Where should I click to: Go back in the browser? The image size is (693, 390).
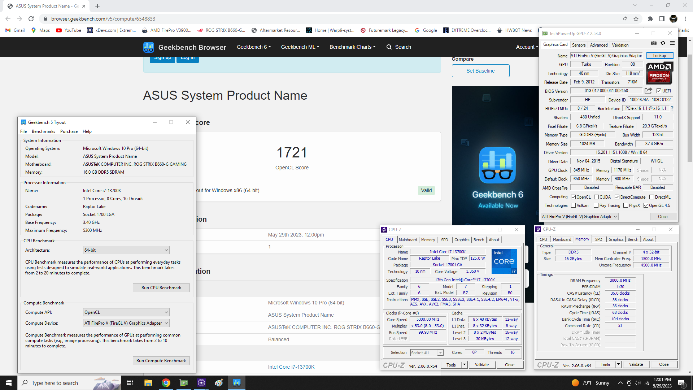8,19
